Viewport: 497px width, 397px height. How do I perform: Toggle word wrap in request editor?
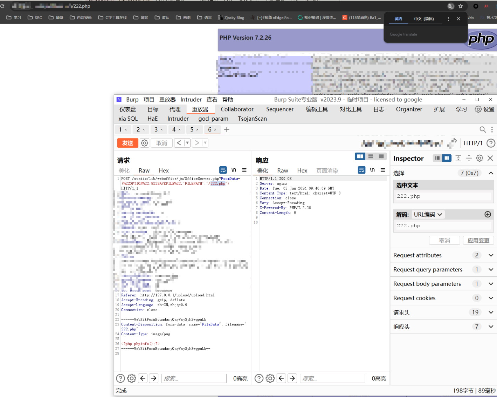point(223,170)
